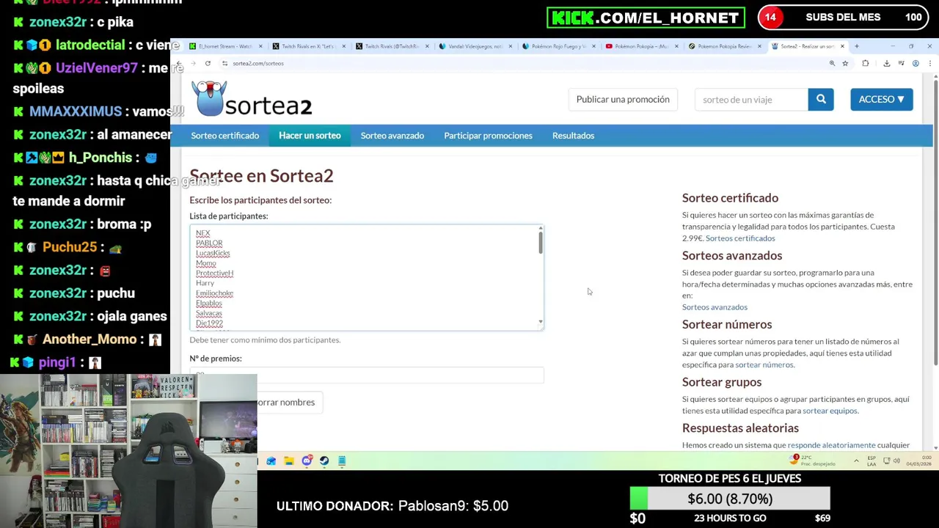This screenshot has width=939, height=528.
Task: Click participant name 'PABLOR' in list
Action: tap(209, 243)
